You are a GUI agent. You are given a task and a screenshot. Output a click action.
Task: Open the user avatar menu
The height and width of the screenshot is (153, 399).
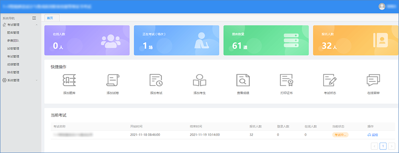tap(382, 7)
